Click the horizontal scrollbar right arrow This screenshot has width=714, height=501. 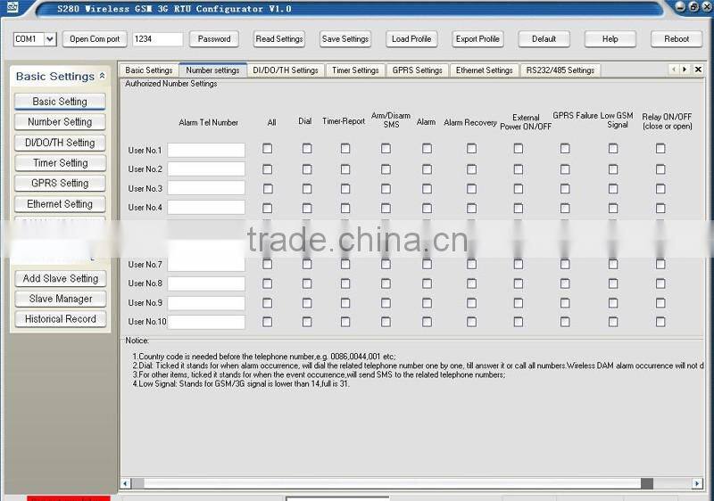coord(698,483)
